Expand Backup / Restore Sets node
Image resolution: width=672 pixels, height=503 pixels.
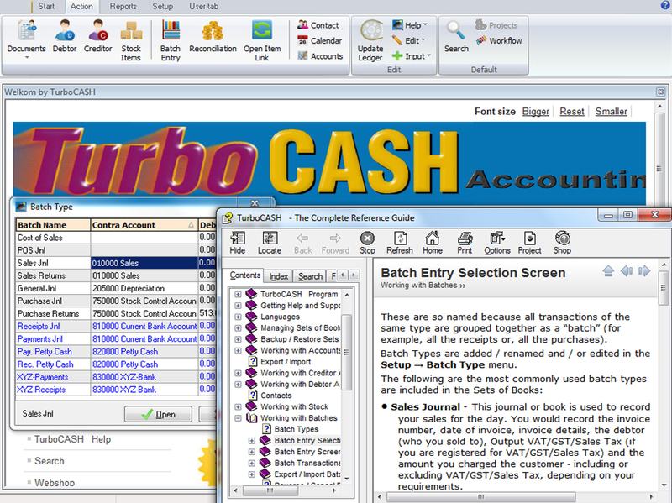pyautogui.click(x=238, y=339)
